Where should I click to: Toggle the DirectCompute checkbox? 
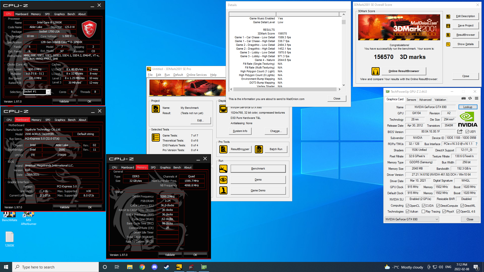(438, 206)
